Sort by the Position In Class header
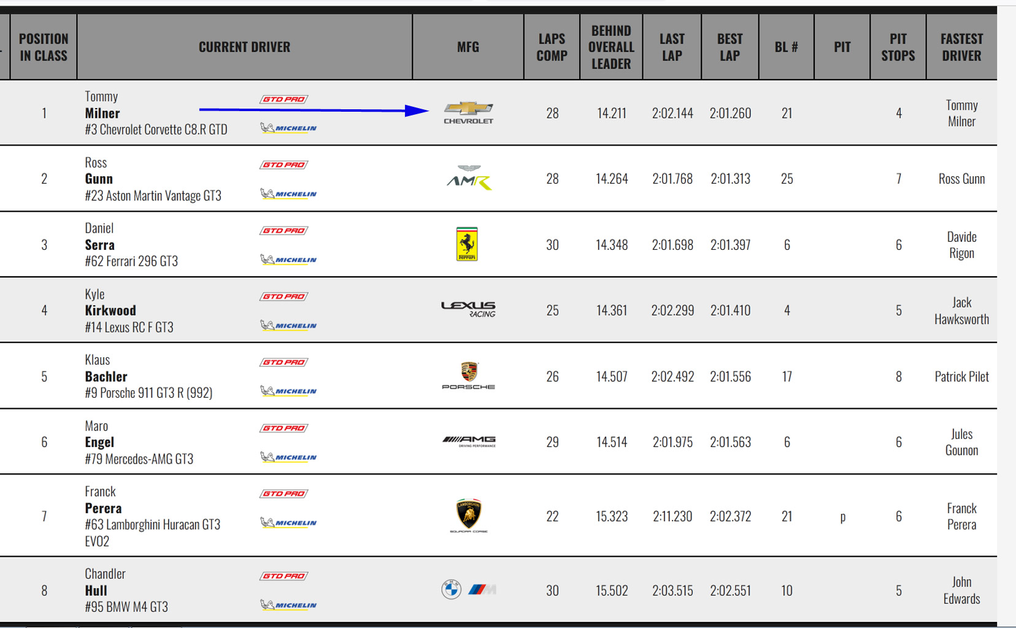1016x628 pixels. 44,47
